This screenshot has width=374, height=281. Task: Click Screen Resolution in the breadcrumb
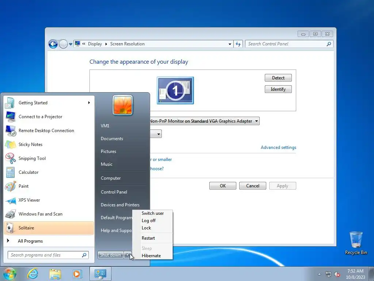127,44
